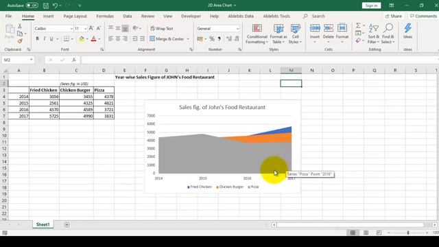Click the Accounting Number Format icon
Viewport: 439px width, 247px height.
pos(200,38)
